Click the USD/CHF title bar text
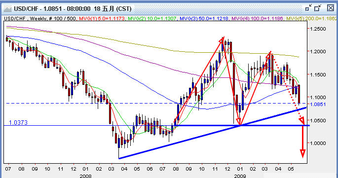The image size is (338, 178). point(73,9)
